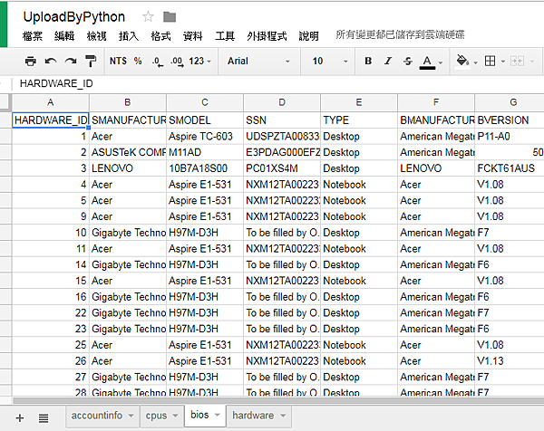
Task: Click the Undo arrow icon
Action: pos(51,62)
